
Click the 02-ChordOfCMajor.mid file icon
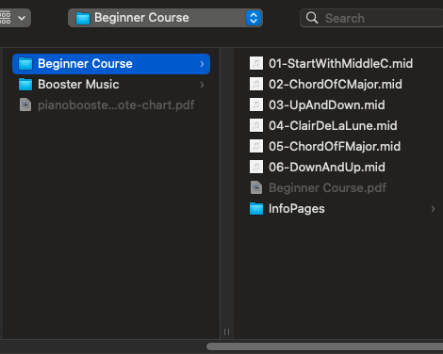point(256,84)
